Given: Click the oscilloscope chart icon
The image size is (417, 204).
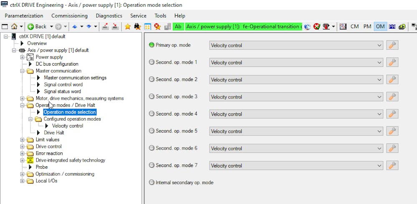Looking at the screenshot, I should click(343, 27).
